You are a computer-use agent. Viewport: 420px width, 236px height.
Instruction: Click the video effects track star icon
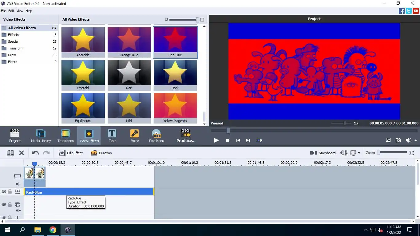(x=18, y=191)
